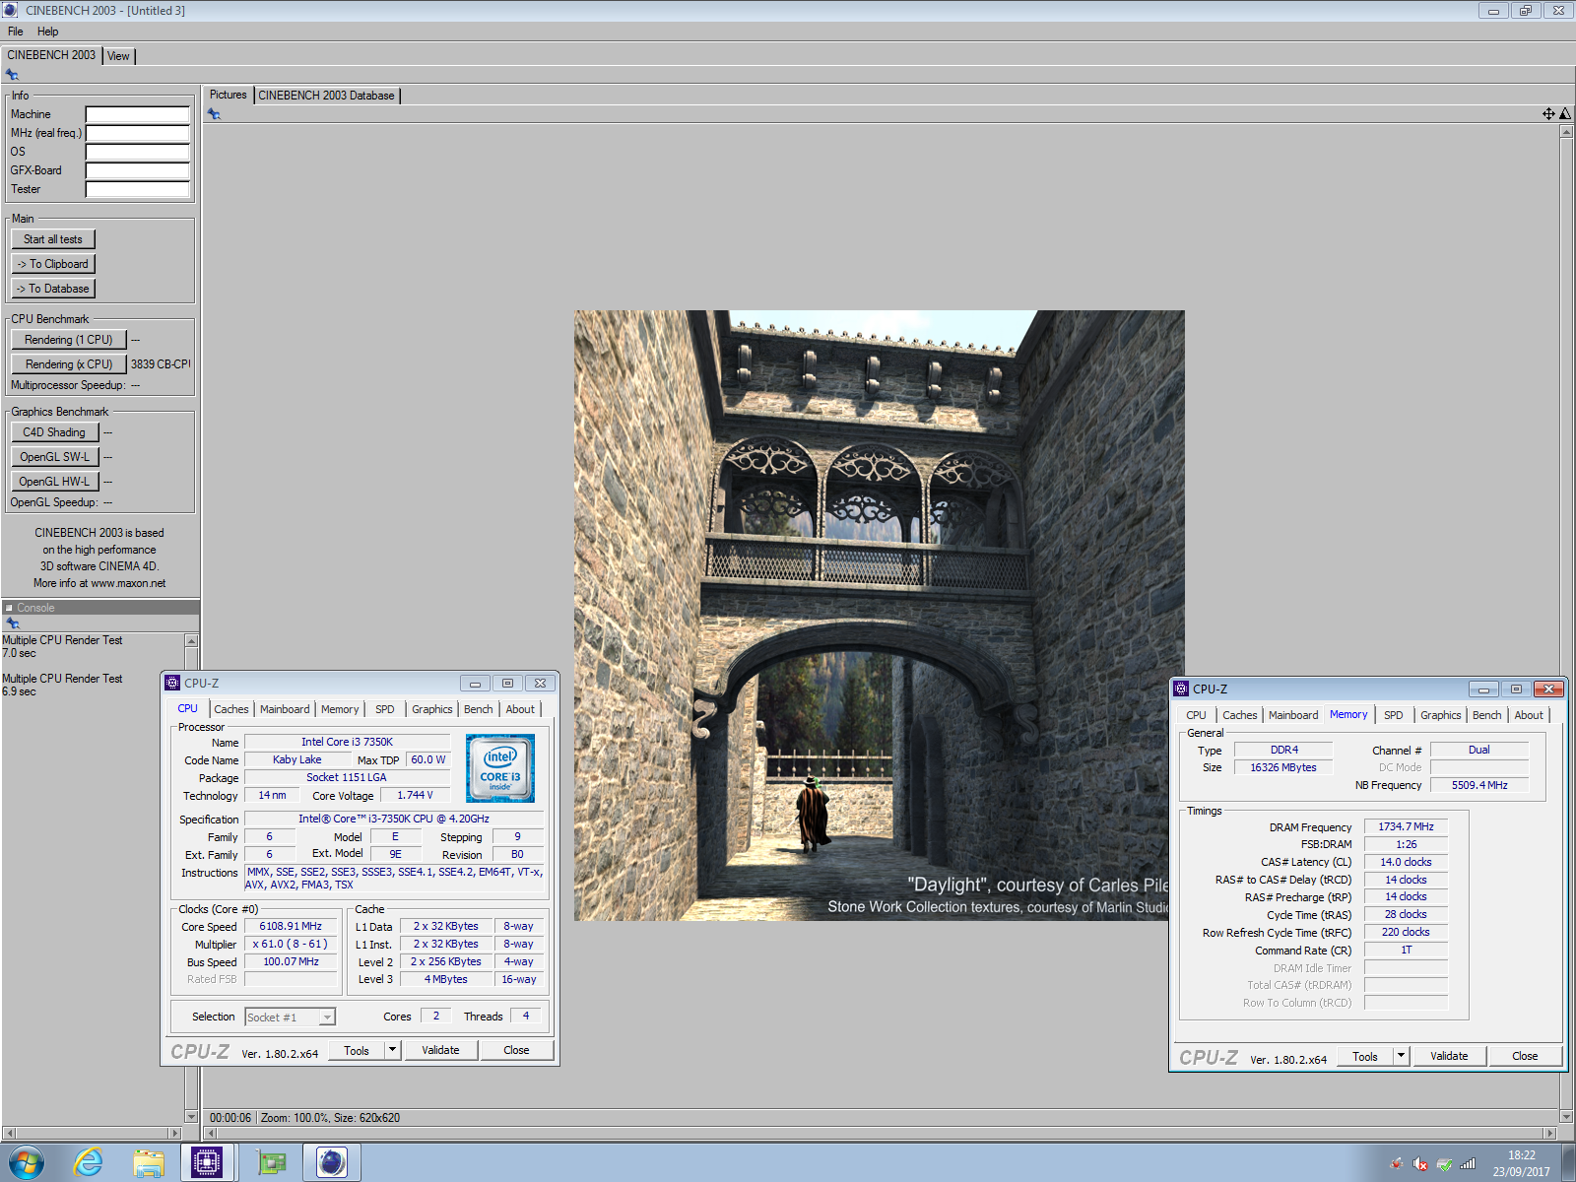1576x1182 pixels.
Task: Click the CPU-Z memory window title icon
Action: click(x=1181, y=689)
